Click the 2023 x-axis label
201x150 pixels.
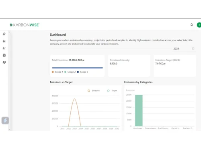pos(74,129)
